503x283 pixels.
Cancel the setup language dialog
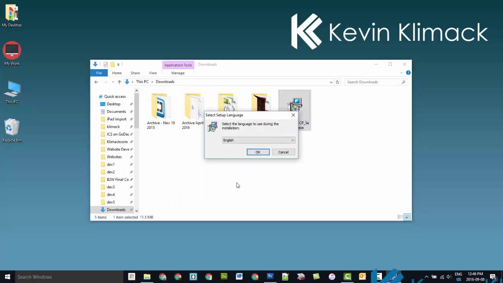point(283,152)
